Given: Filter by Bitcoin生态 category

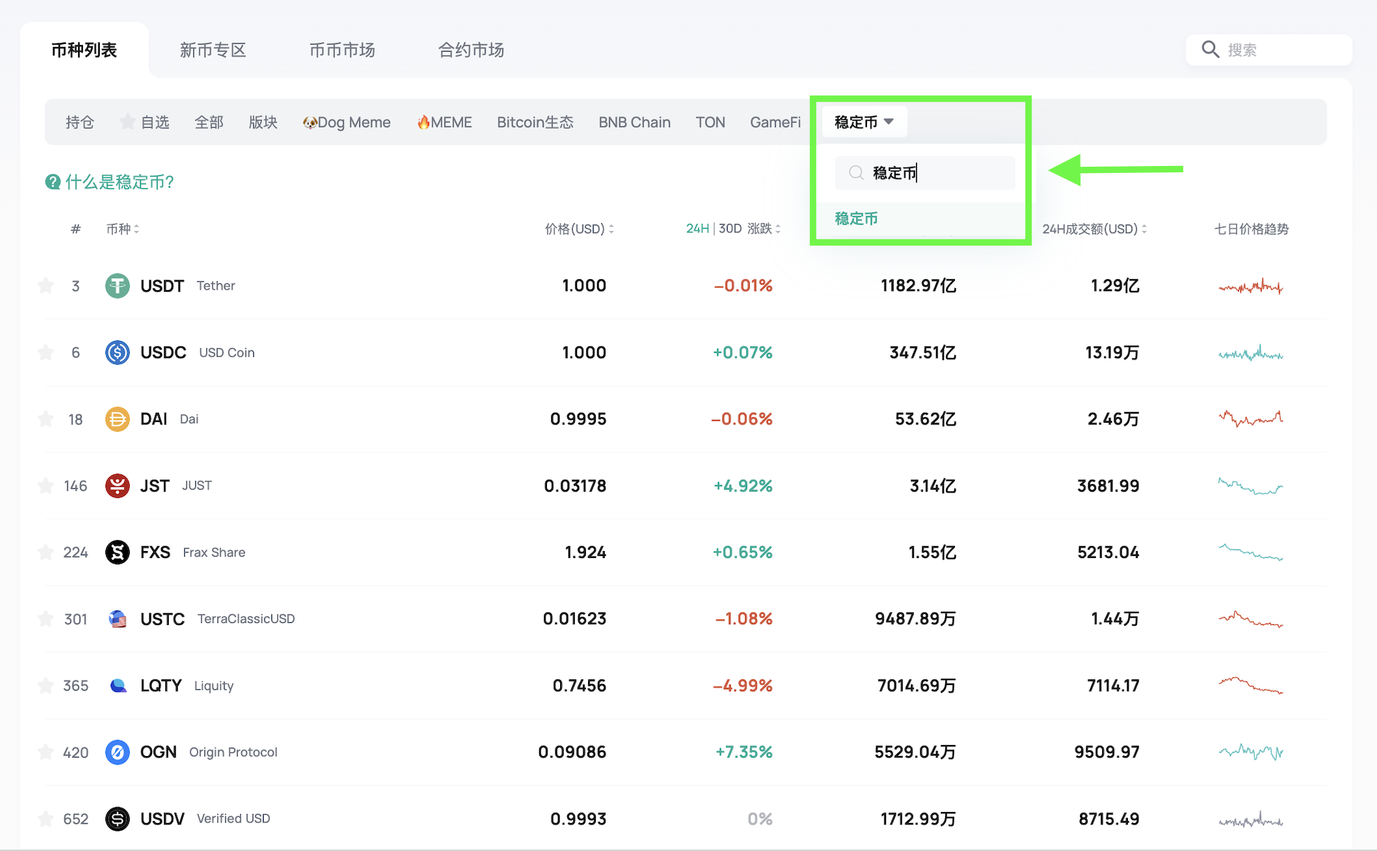Looking at the screenshot, I should [535, 122].
